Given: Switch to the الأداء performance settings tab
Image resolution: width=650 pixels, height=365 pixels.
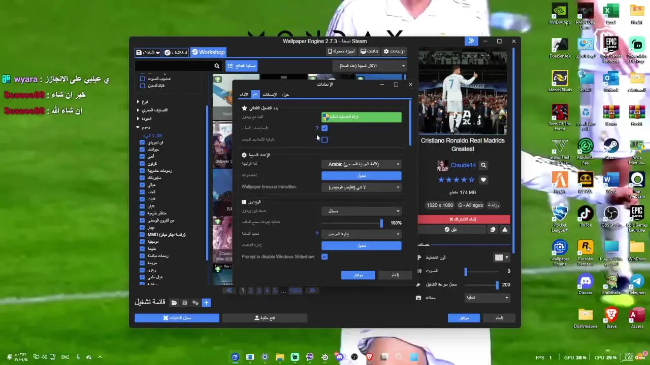Looking at the screenshot, I should click(244, 94).
